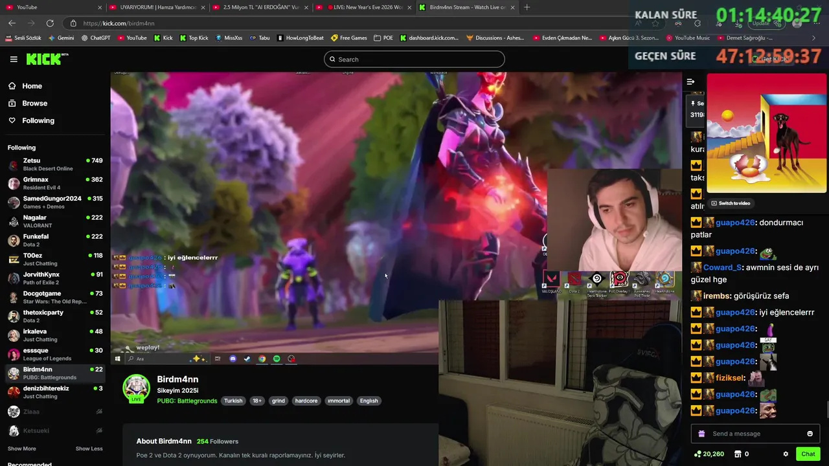Switch to the UYARIYORUM! Hamza Yardımcı tab

coord(157,7)
